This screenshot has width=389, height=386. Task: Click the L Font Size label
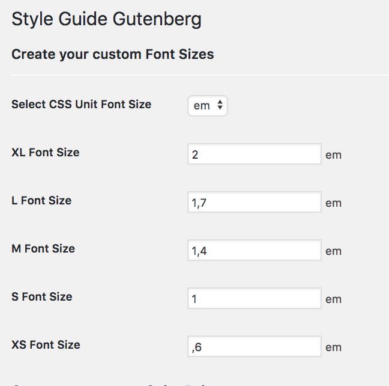tap(41, 200)
